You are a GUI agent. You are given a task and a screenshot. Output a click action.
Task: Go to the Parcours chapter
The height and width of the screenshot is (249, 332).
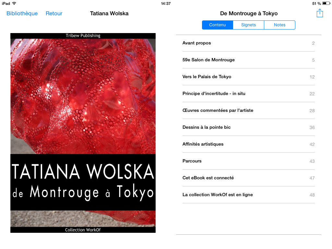(x=249, y=161)
